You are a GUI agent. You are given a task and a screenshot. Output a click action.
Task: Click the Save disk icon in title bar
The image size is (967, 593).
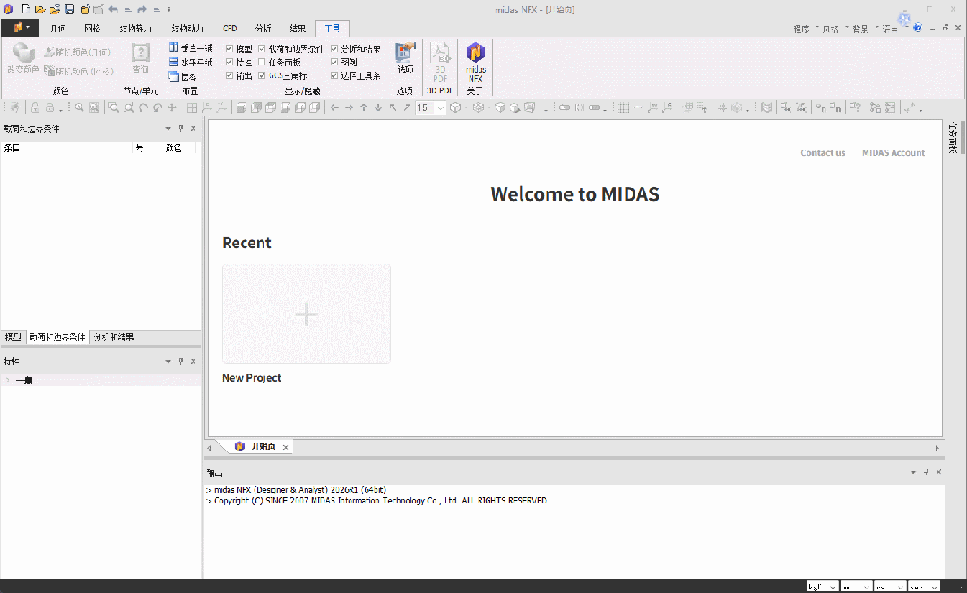click(70, 9)
